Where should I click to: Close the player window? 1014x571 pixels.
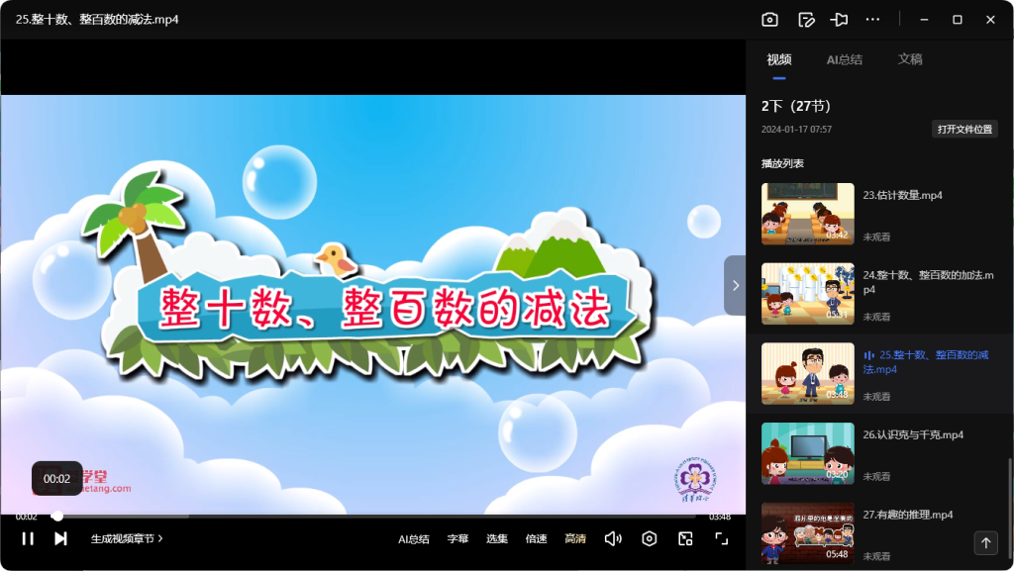coord(990,20)
